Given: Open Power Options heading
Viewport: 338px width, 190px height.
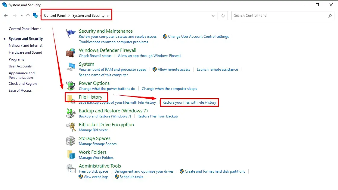Looking at the screenshot, I should point(94,83).
